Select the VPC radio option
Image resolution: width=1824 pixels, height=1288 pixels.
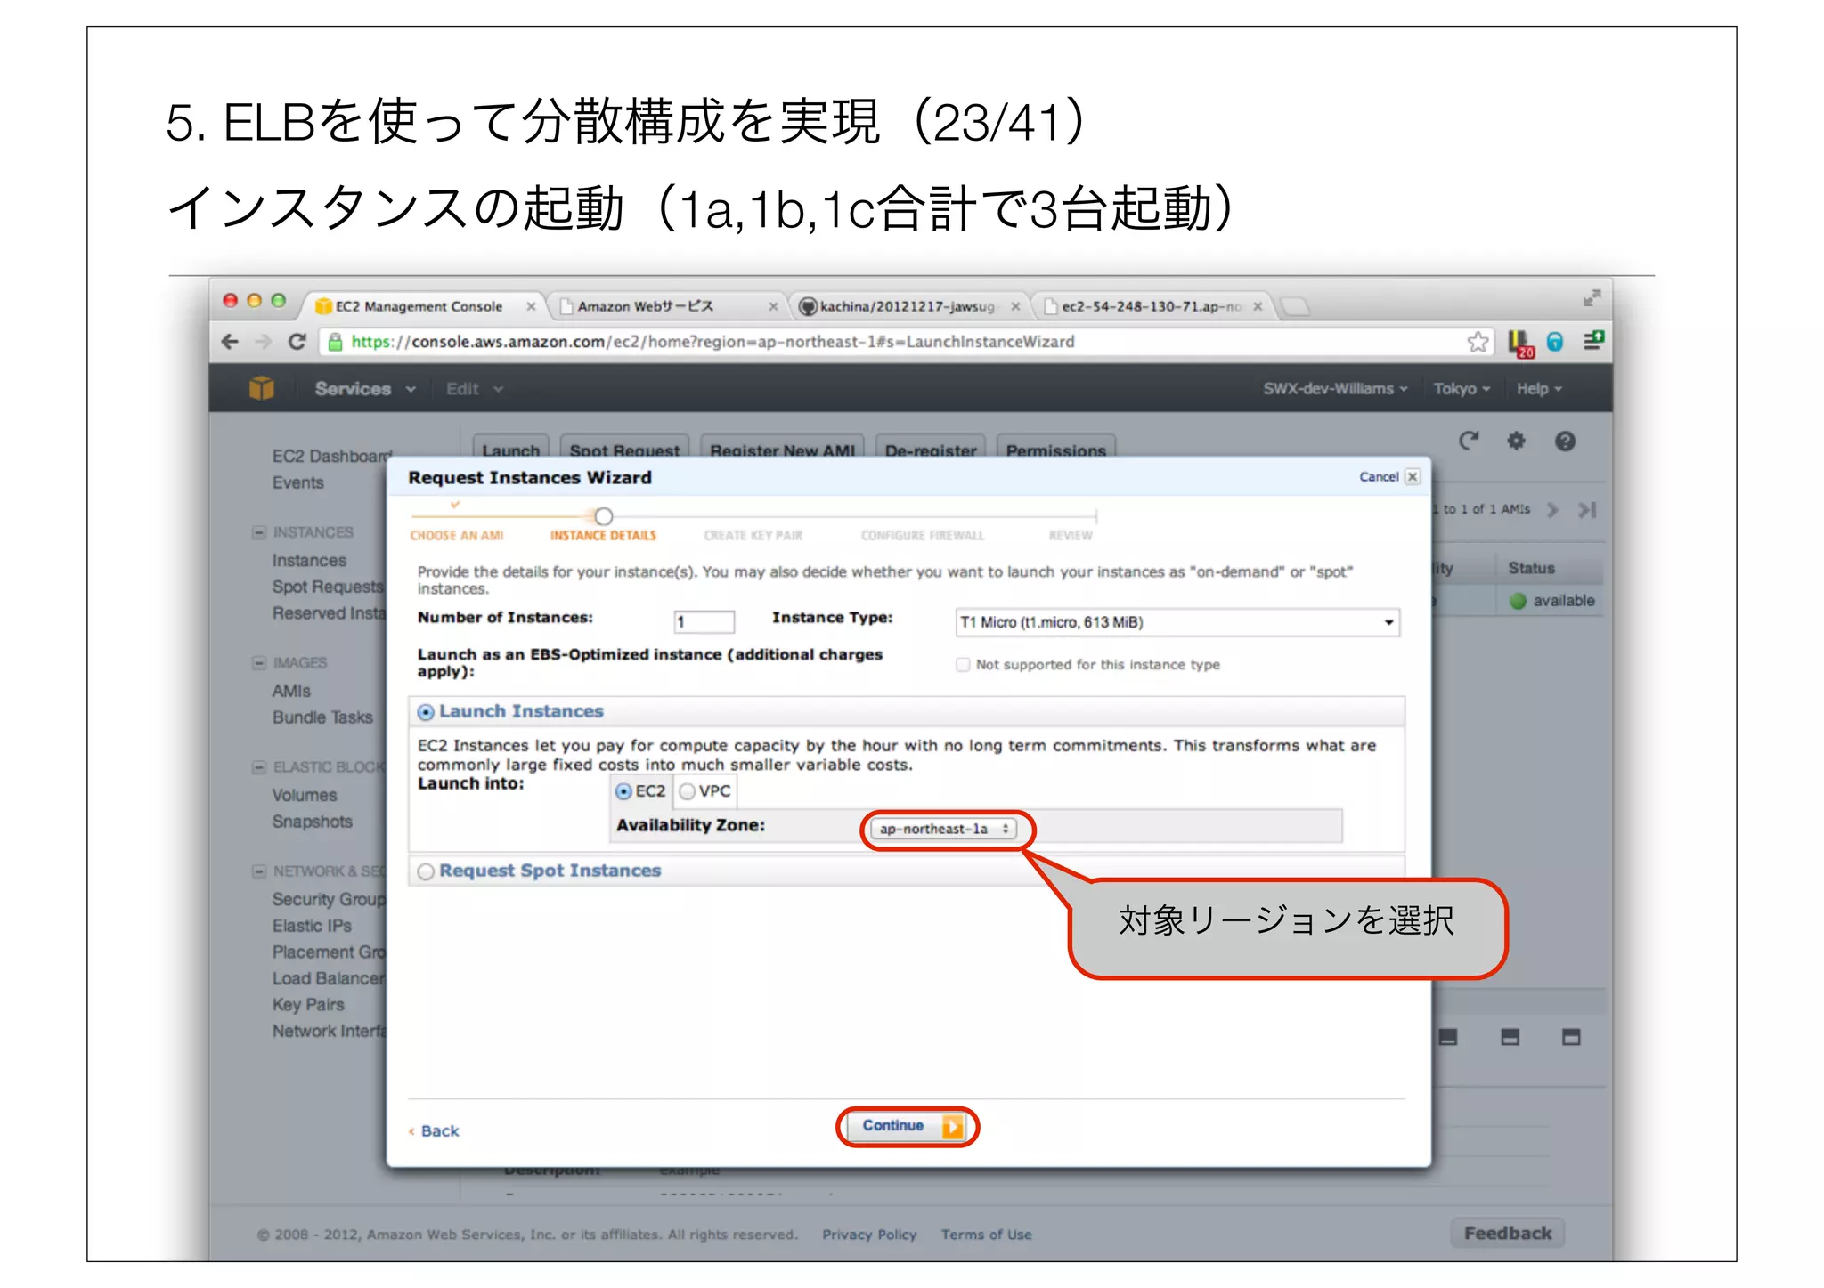pos(687,791)
